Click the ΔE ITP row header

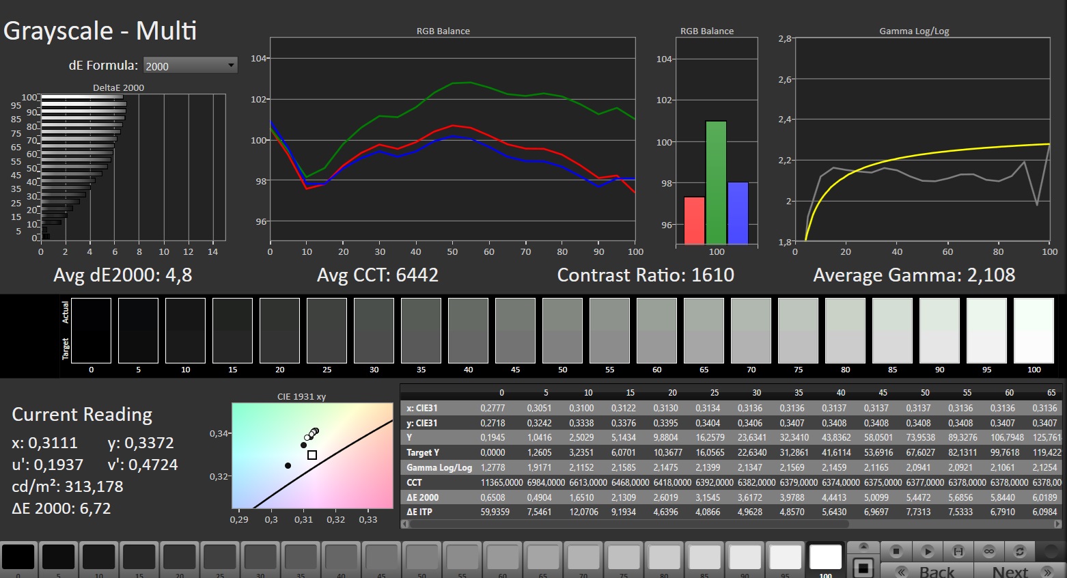419,512
